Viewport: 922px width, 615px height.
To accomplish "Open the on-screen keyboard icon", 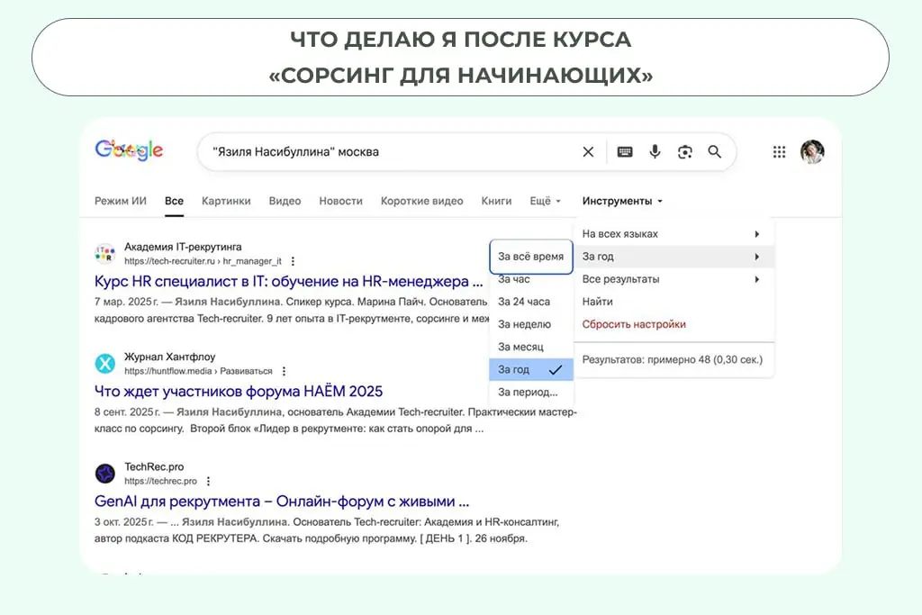I will (625, 151).
